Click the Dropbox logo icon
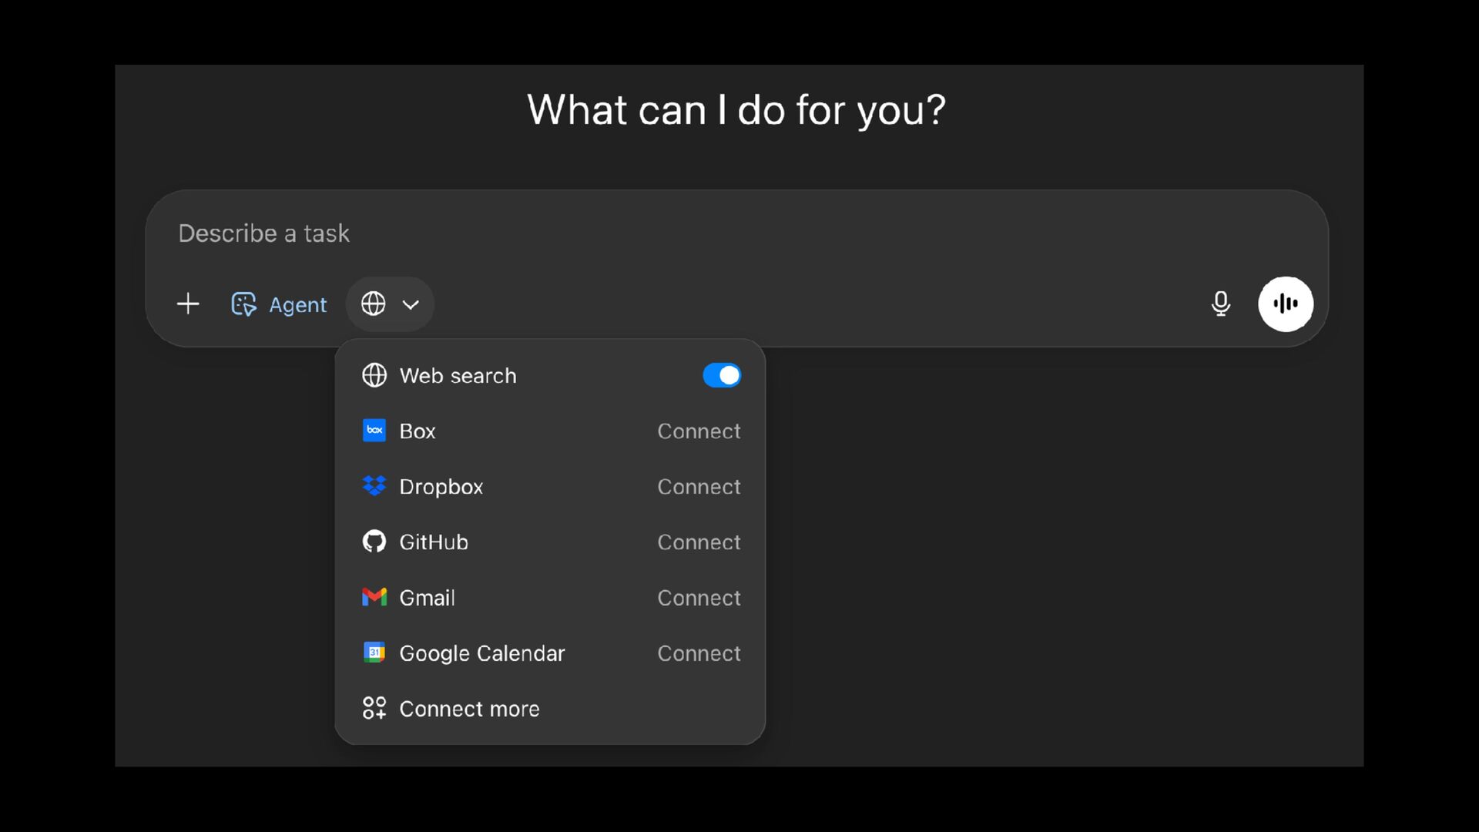1479x832 pixels. coord(374,486)
